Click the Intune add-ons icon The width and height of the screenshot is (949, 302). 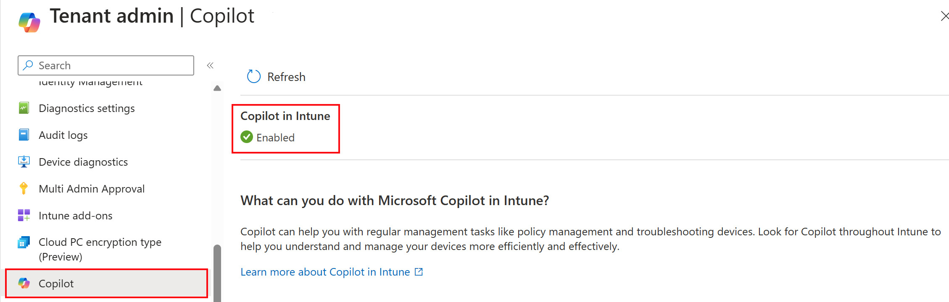click(24, 215)
